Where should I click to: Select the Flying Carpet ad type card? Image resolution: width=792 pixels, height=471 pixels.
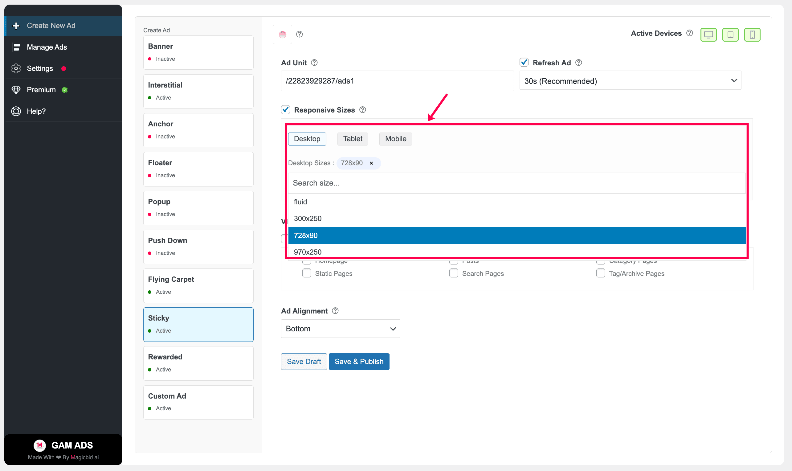click(198, 286)
